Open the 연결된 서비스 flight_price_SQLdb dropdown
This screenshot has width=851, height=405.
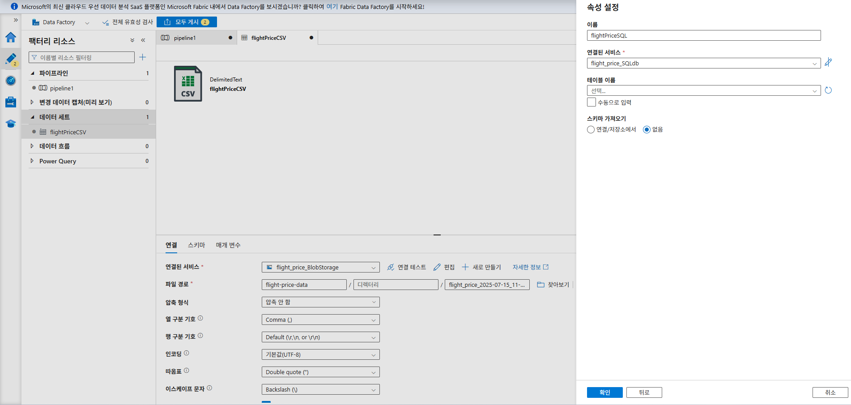(x=704, y=63)
